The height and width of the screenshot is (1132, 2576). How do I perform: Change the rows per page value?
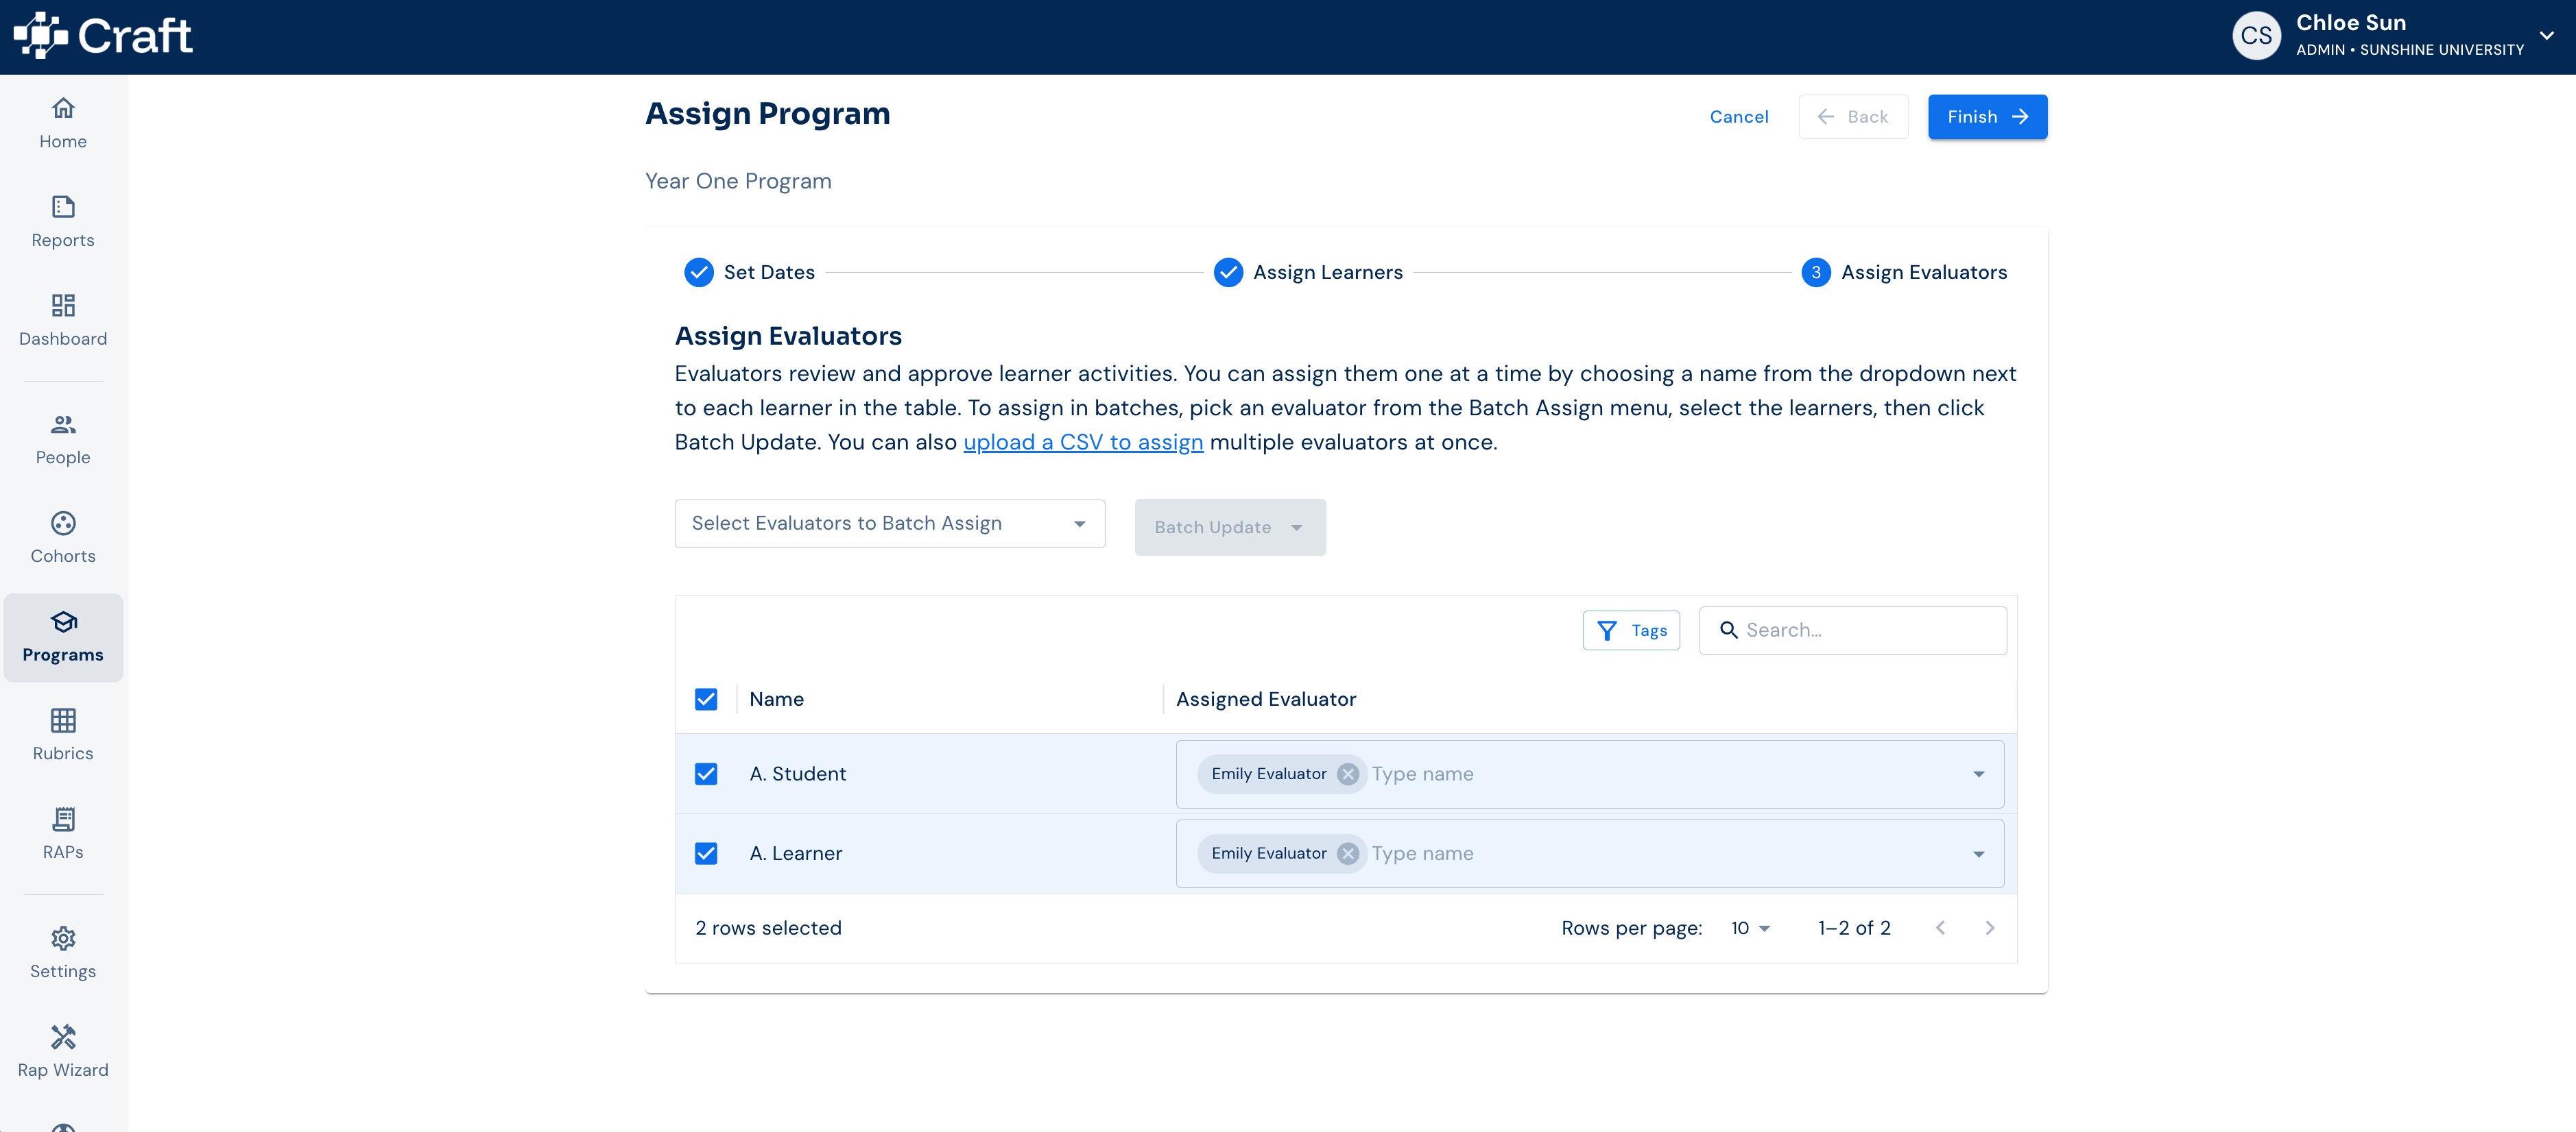tap(1750, 928)
